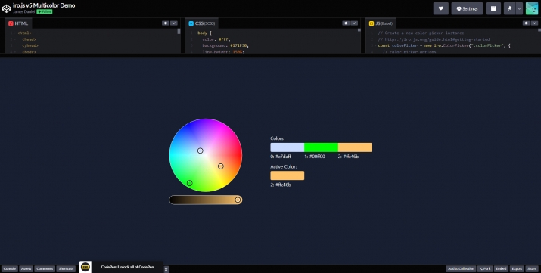
Task: Expand the JS editor dropdown chevron
Action: (534, 23)
